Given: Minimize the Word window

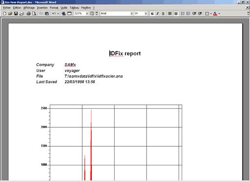Looking at the screenshot, I should 239,2.
